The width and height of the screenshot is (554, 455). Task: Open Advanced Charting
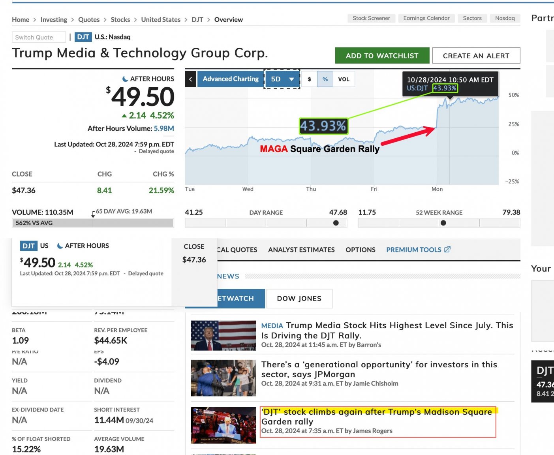230,79
